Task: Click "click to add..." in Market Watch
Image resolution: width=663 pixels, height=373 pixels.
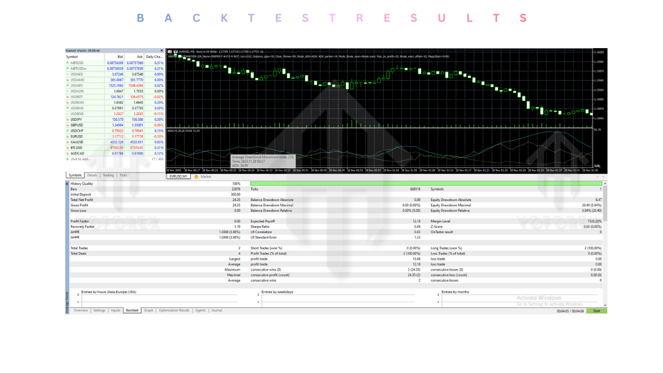Action: coord(80,159)
